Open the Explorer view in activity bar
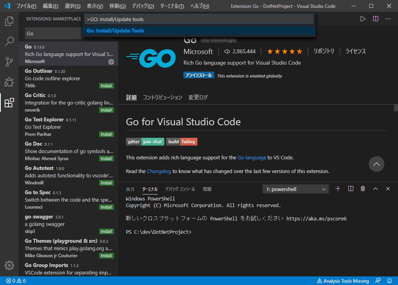398x285 pixels. 9,21
